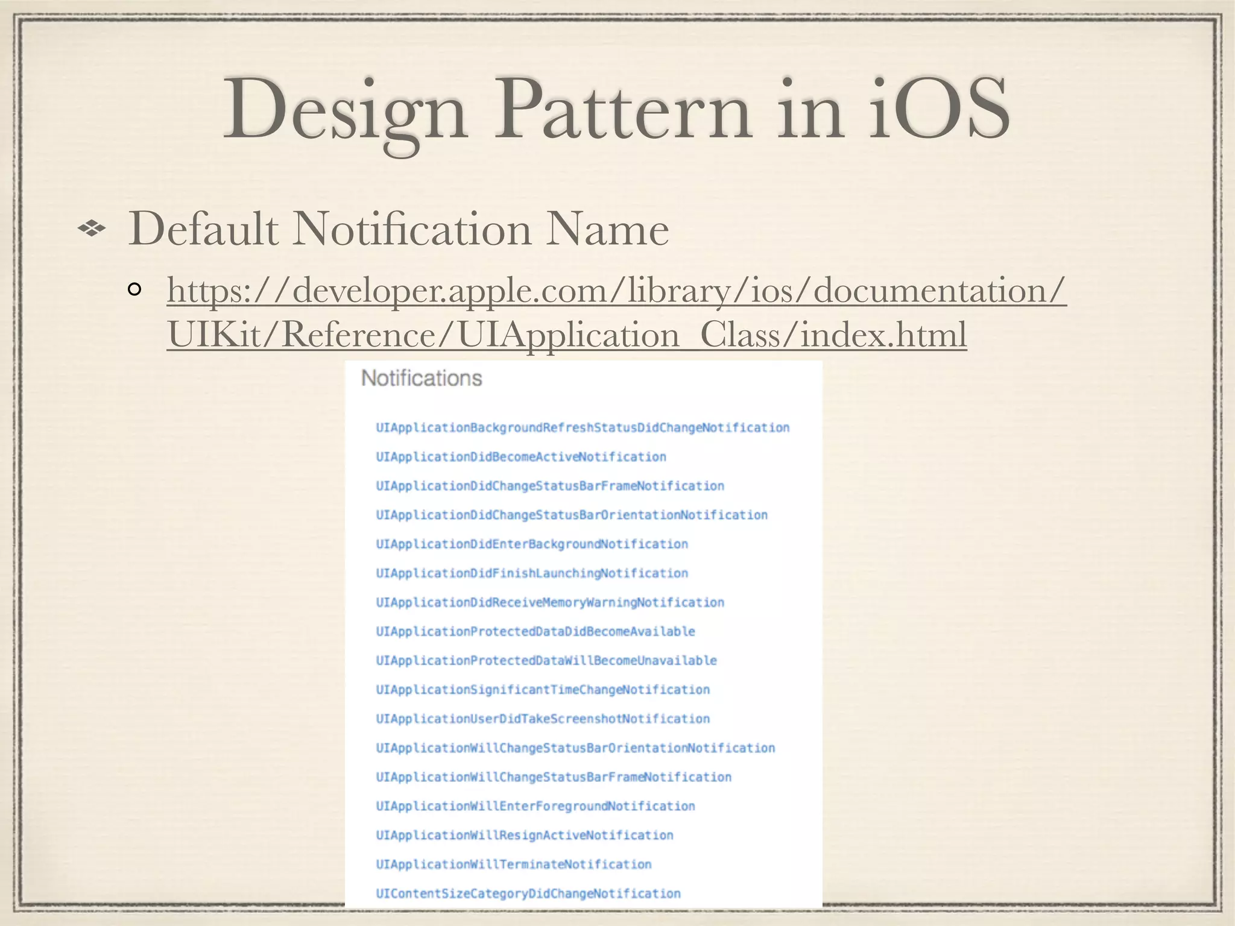1235x926 pixels.
Task: Open UIApplicationWillEnterForegroundNotification link
Action: pos(535,807)
